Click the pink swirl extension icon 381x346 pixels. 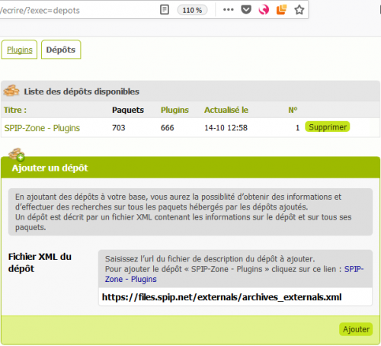tap(264, 10)
